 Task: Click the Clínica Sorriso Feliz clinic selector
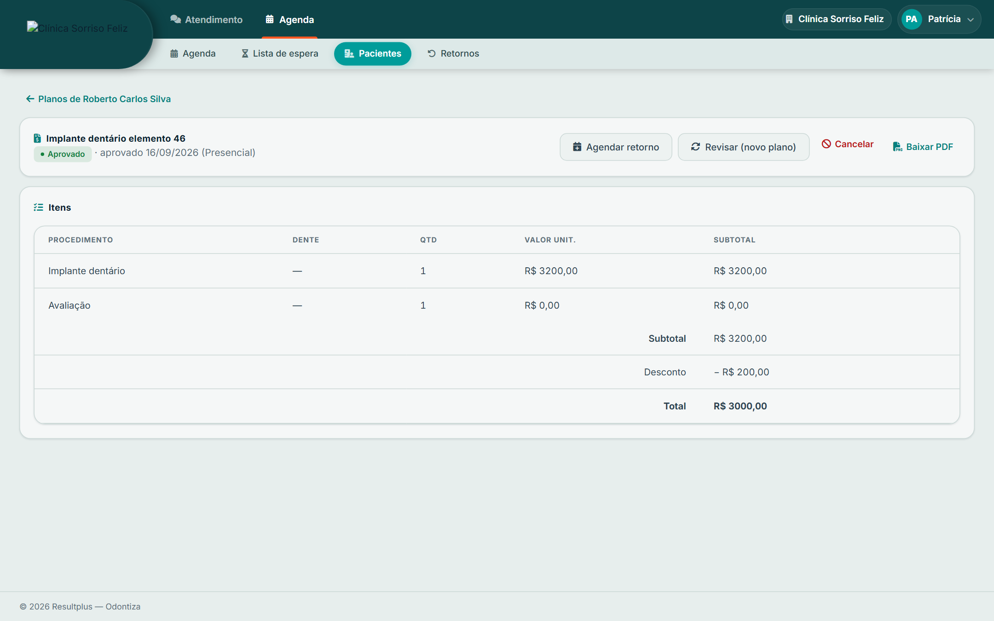[x=837, y=19]
